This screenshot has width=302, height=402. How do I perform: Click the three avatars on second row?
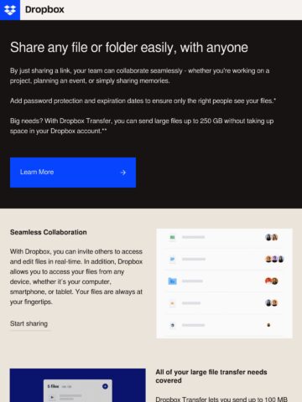(274, 259)
